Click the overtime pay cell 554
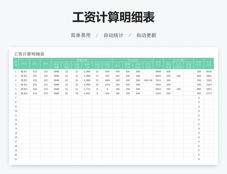227x174 pixels. (x=107, y=76)
